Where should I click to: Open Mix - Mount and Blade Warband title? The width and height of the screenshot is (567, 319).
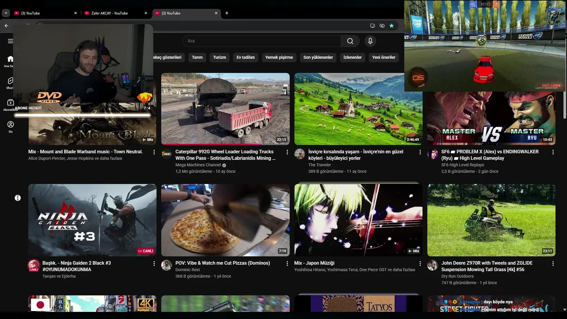pyautogui.click(x=85, y=152)
